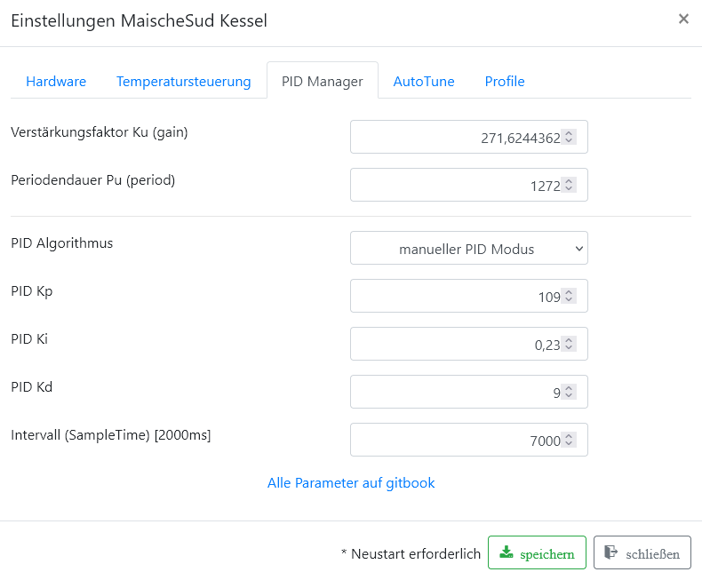Expand the PID Algorithmus dropdown
Screen dimensions: 702x580
[x=469, y=249]
